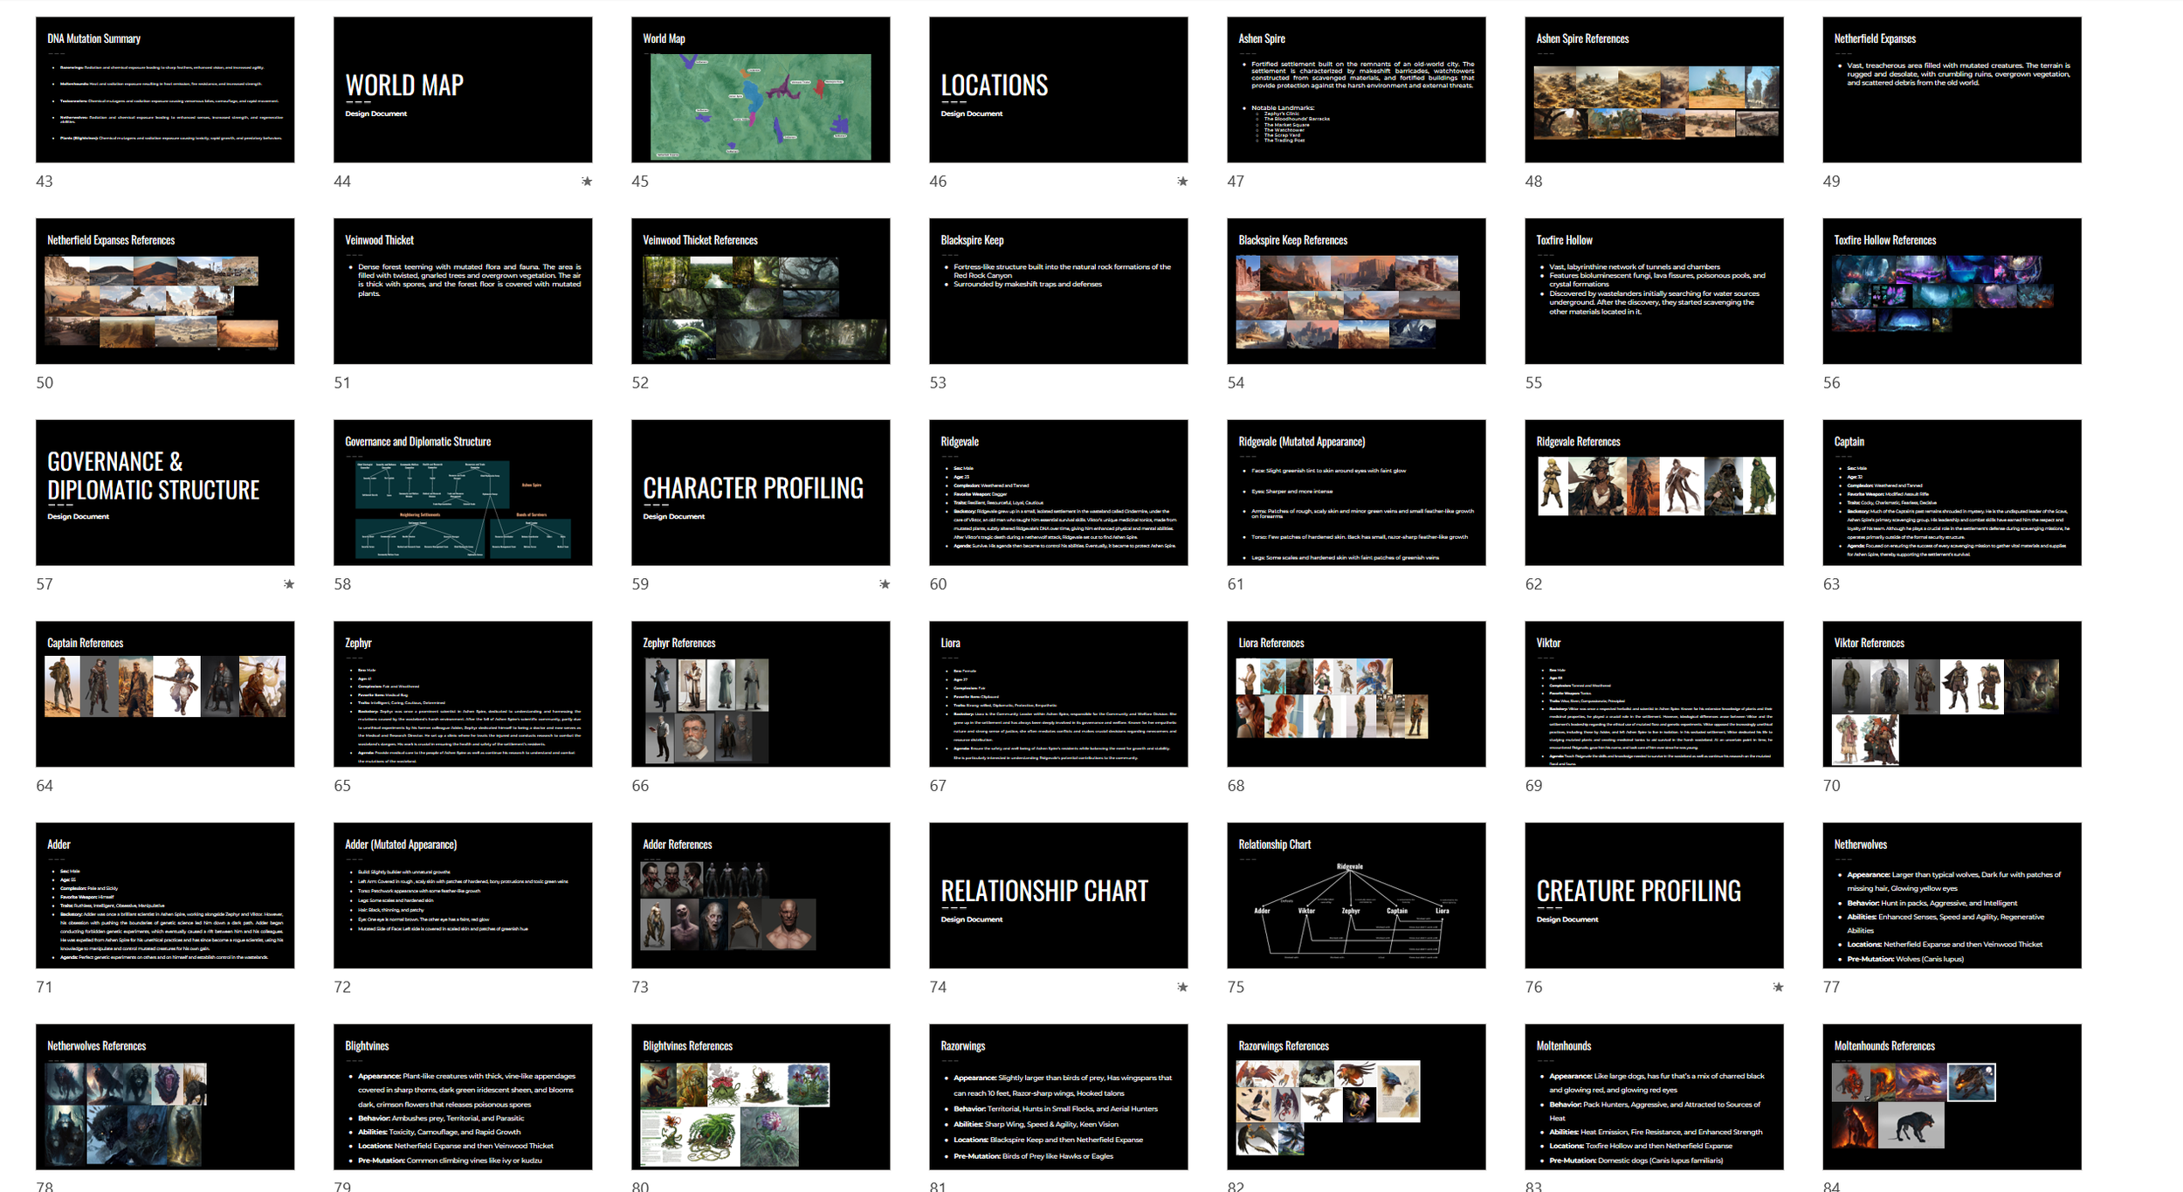The image size is (2183, 1192).
Task: Select the Creature Profiling title slide
Action: pos(1654,895)
